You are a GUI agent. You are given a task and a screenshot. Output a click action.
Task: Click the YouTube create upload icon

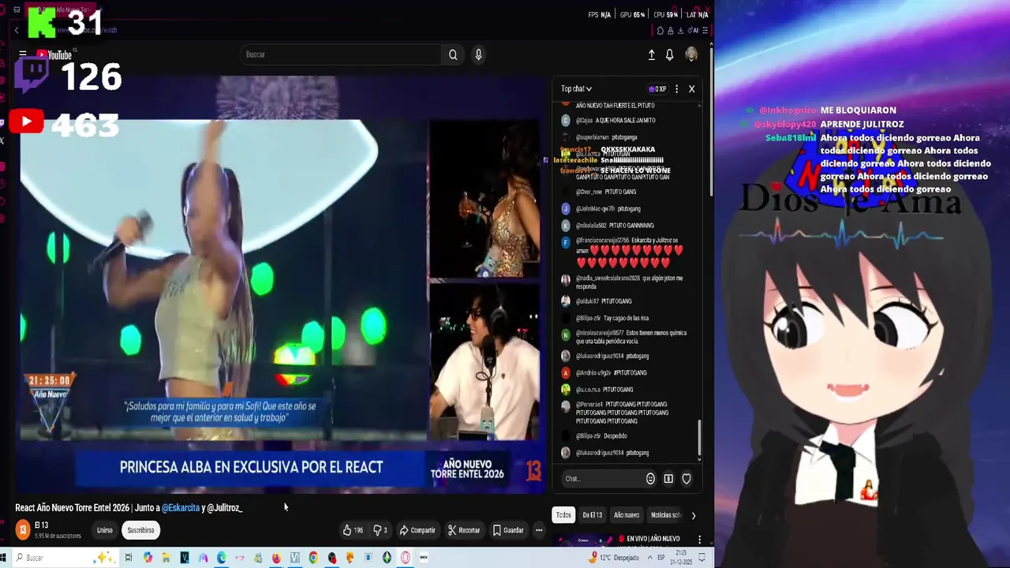651,54
